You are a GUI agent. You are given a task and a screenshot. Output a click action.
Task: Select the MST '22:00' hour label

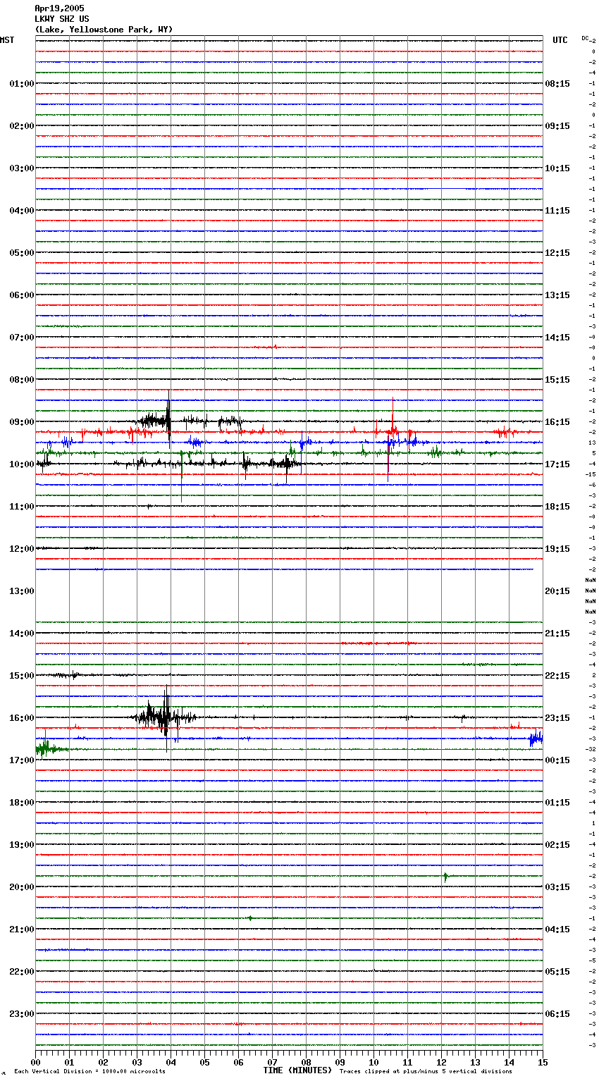[22, 972]
